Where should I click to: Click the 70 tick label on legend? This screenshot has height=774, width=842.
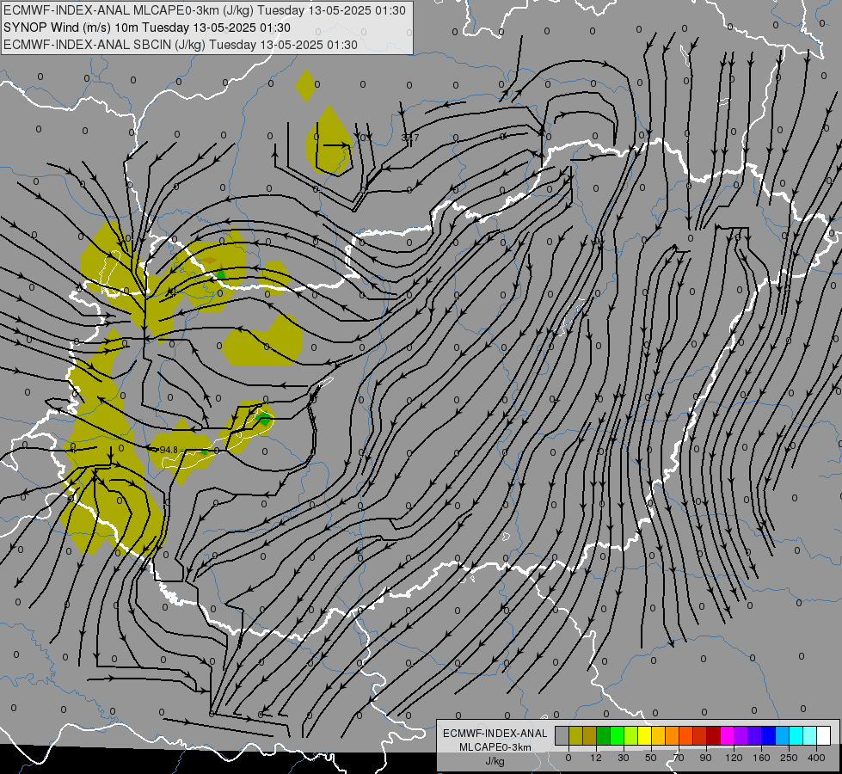click(679, 758)
